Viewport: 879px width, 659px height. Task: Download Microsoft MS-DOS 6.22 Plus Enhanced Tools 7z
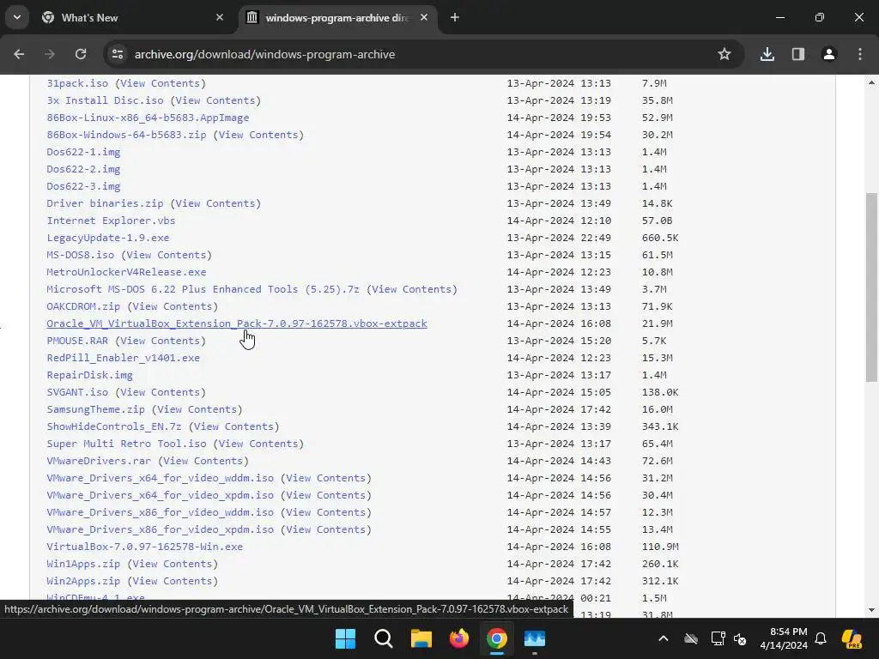coord(203,289)
